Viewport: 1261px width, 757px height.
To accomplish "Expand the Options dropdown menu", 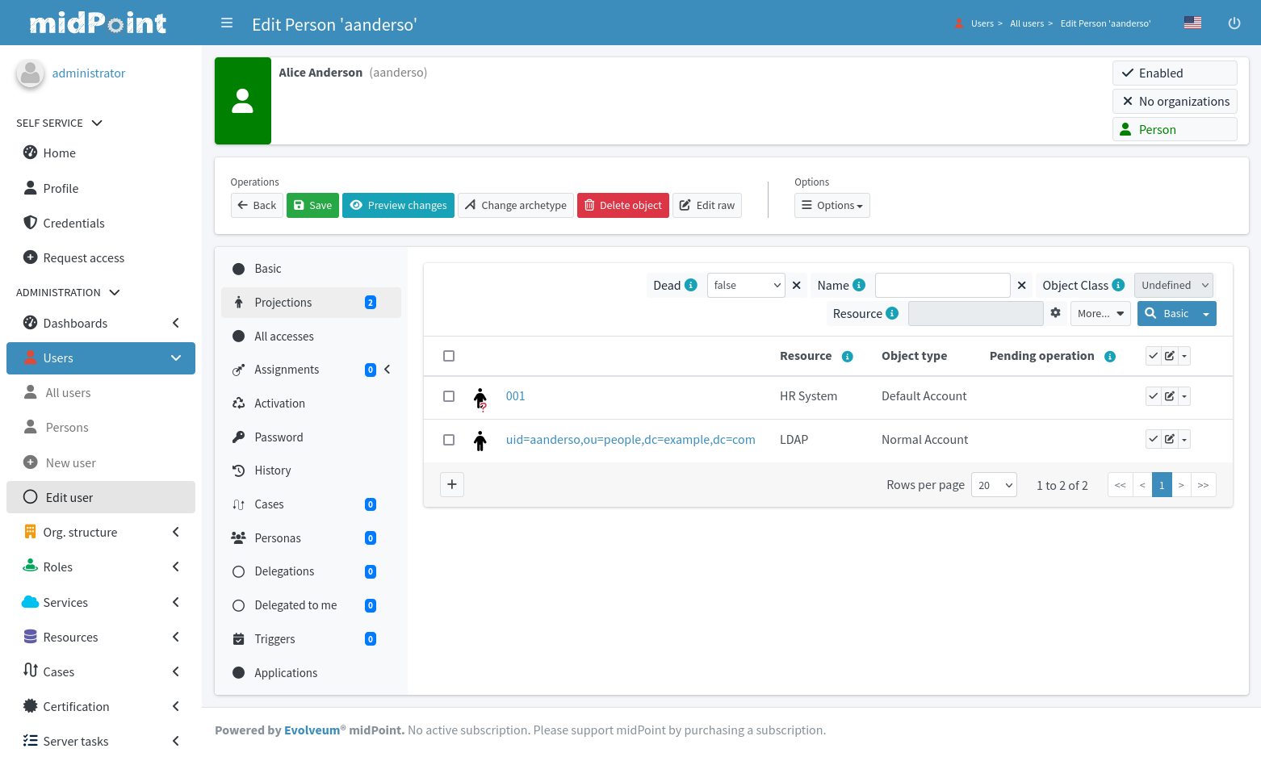I will [x=832, y=206].
